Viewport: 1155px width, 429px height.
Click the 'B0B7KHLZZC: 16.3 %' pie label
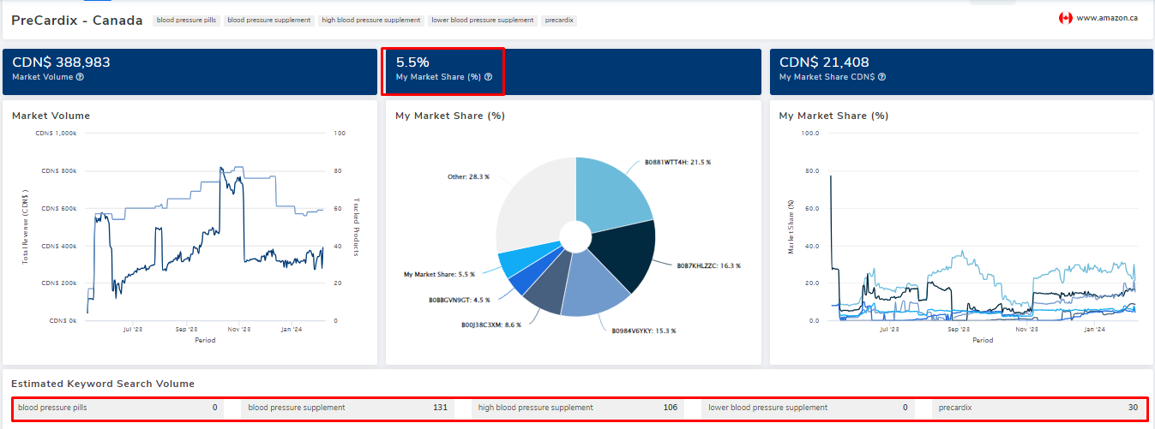coord(709,266)
